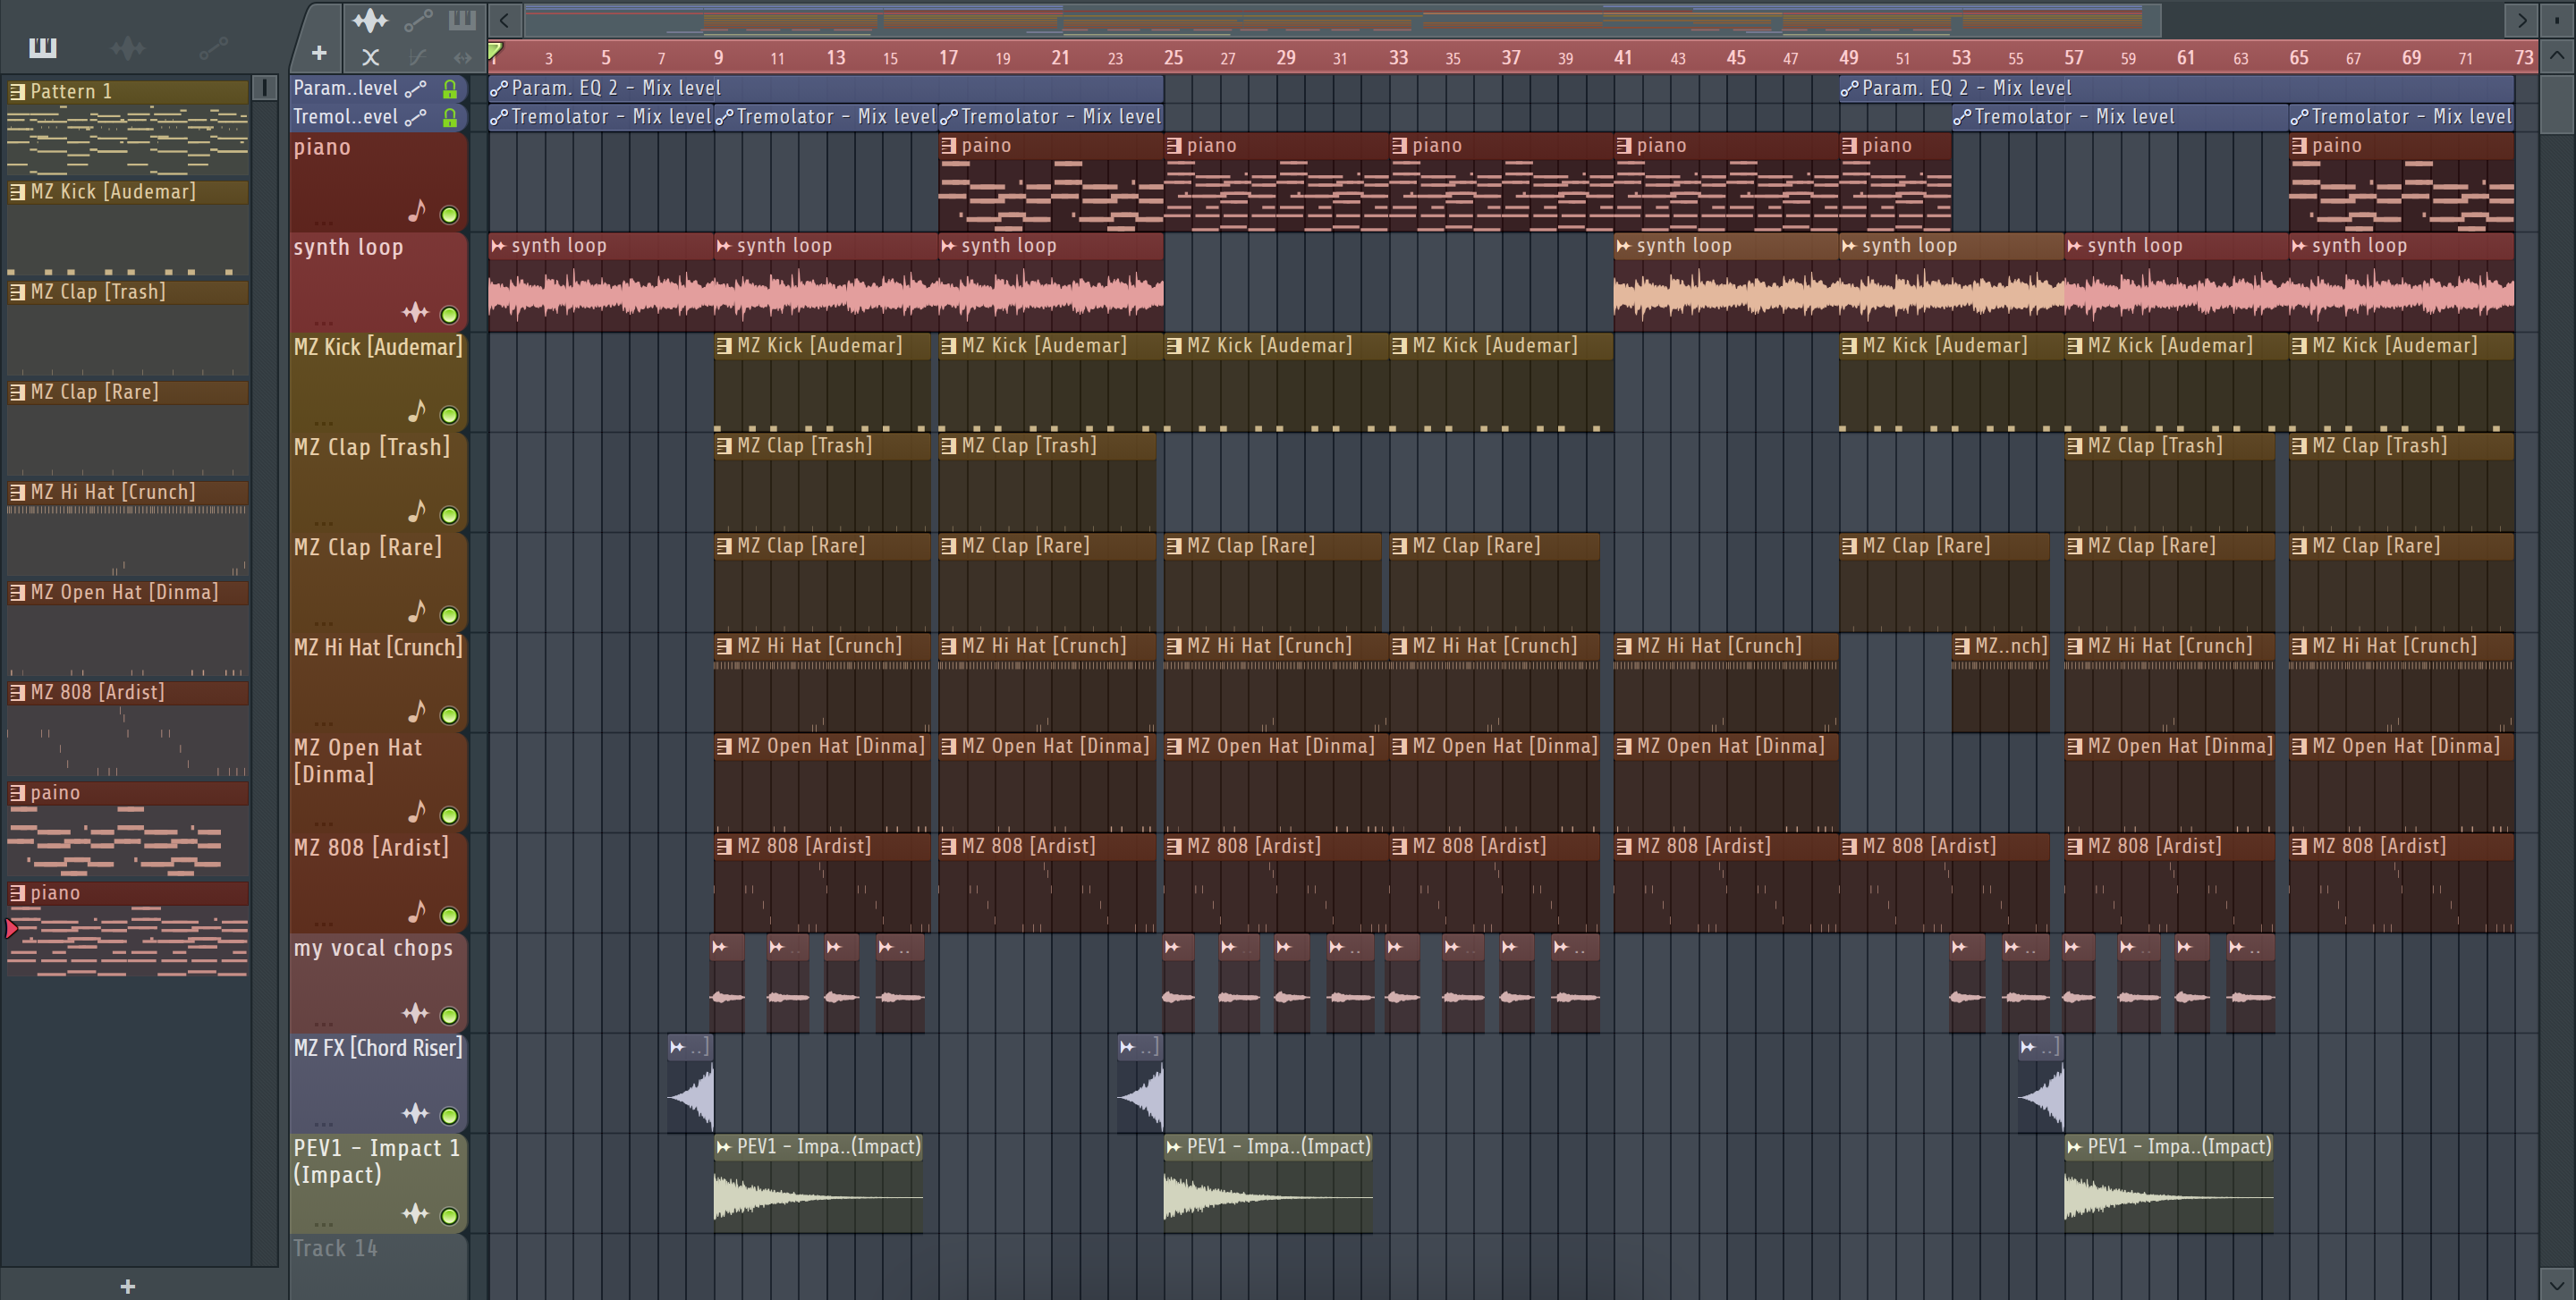The image size is (2576, 1300).
Task: Click note icon on MZ Hi Hat [Crunch] track
Action: point(417,711)
